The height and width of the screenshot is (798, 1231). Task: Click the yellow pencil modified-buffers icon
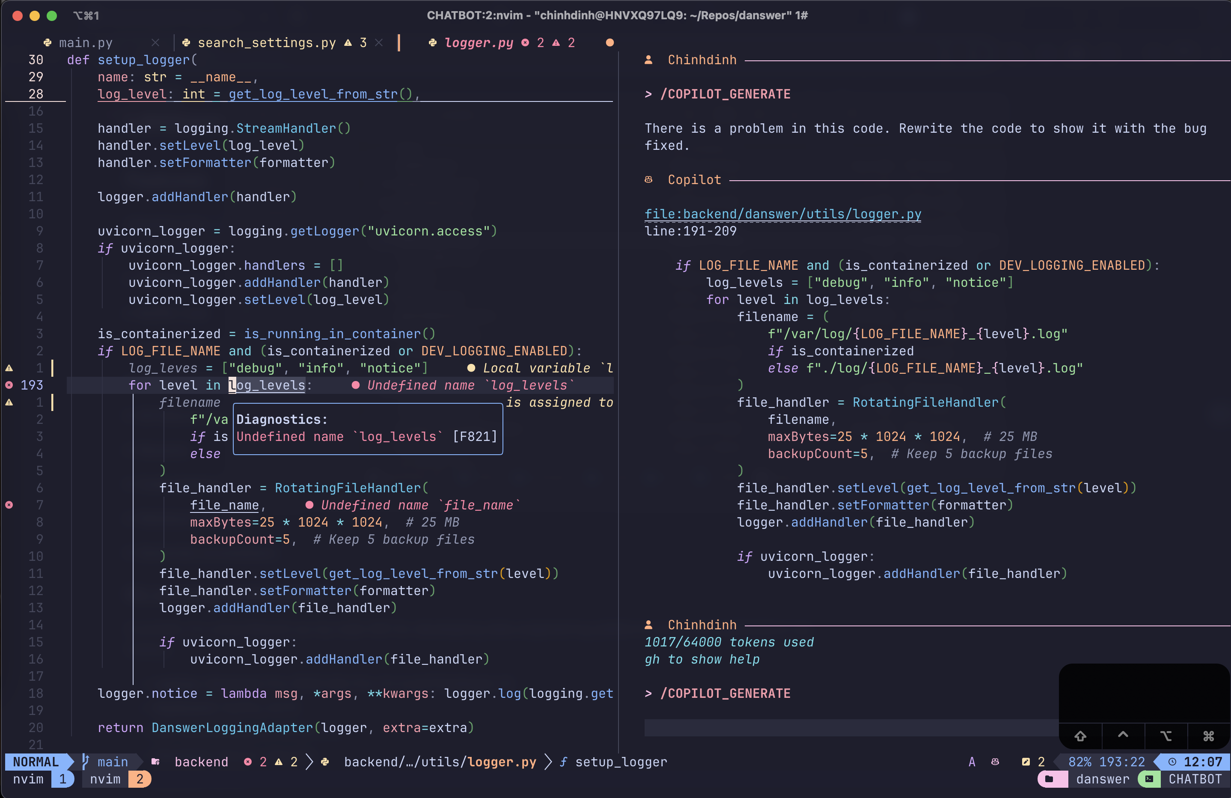[x=1026, y=762]
